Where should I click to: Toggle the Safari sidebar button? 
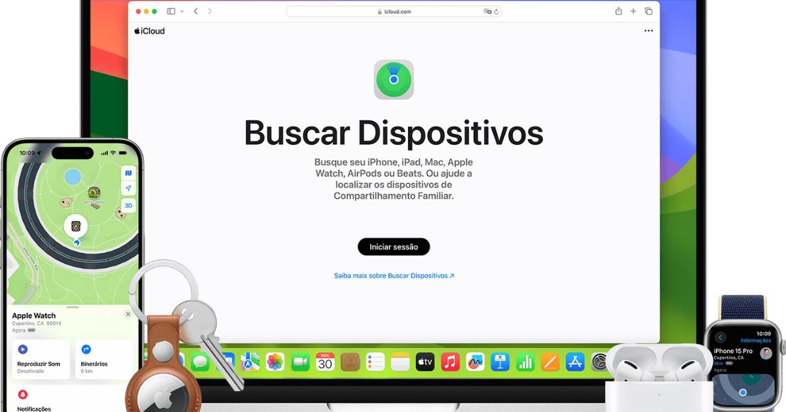click(x=171, y=11)
